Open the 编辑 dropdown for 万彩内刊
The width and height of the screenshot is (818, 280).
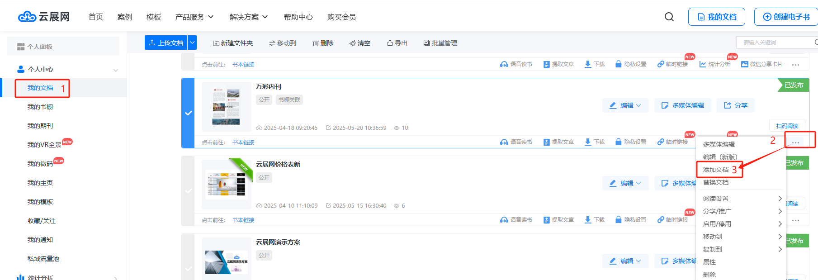pyautogui.click(x=625, y=105)
